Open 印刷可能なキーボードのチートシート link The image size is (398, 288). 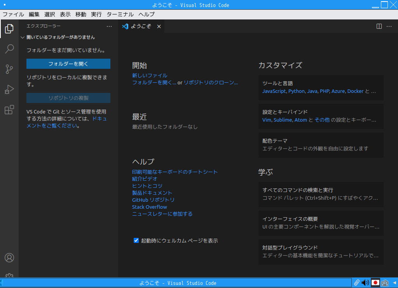[175, 172]
